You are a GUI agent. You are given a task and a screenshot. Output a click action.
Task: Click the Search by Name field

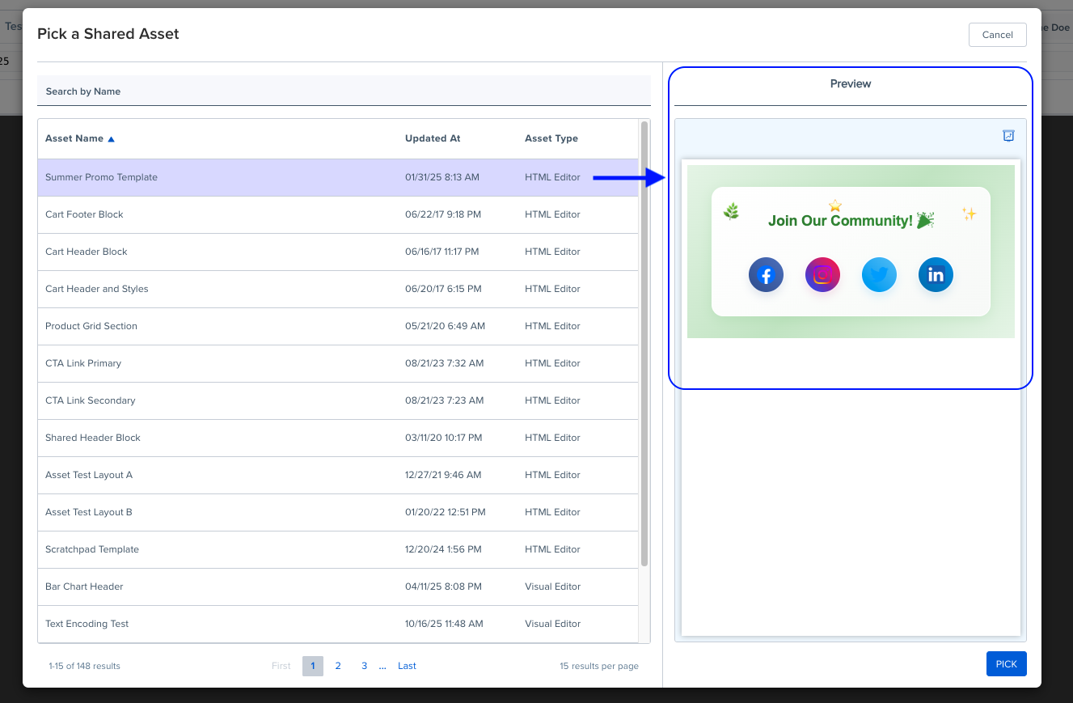point(344,91)
